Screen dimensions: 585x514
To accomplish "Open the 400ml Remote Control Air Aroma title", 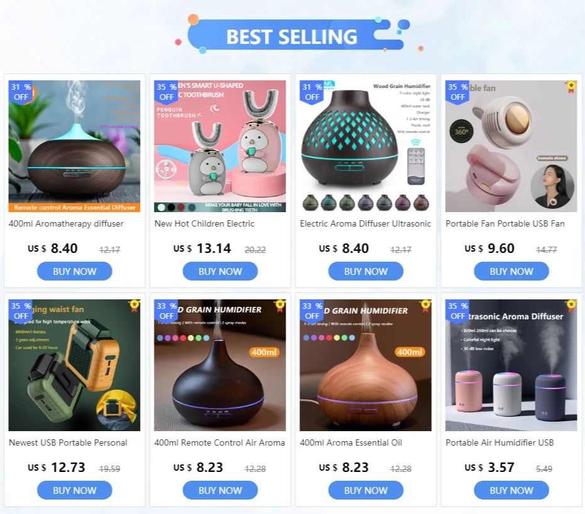I will 220,442.
